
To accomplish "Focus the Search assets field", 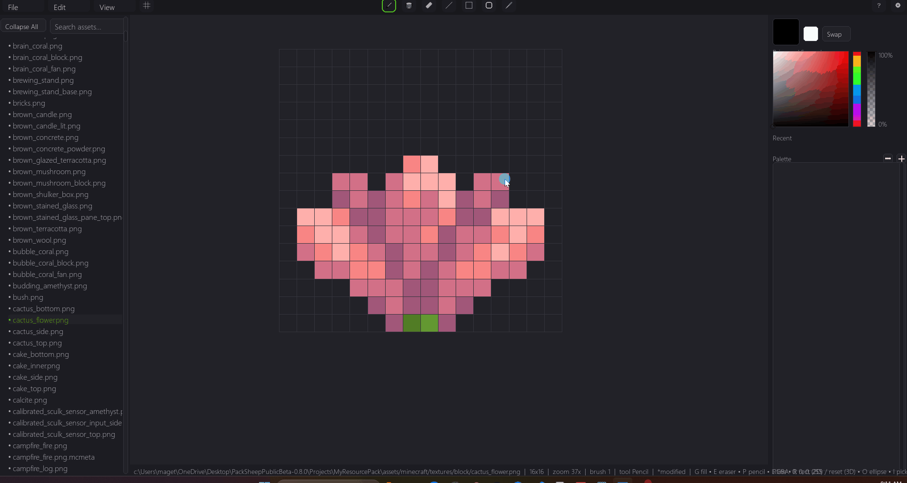I will click(87, 27).
